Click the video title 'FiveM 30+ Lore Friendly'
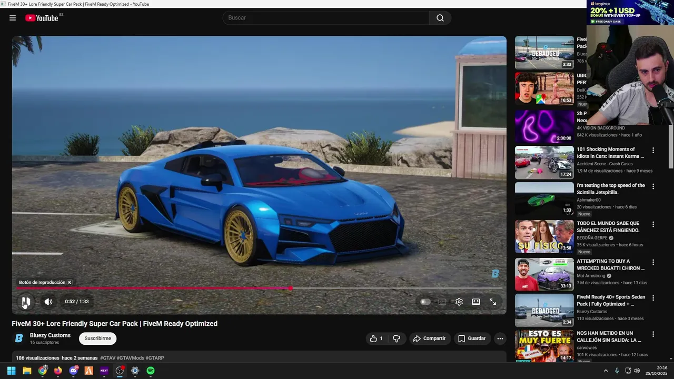This screenshot has width=674, height=379. [x=114, y=324]
